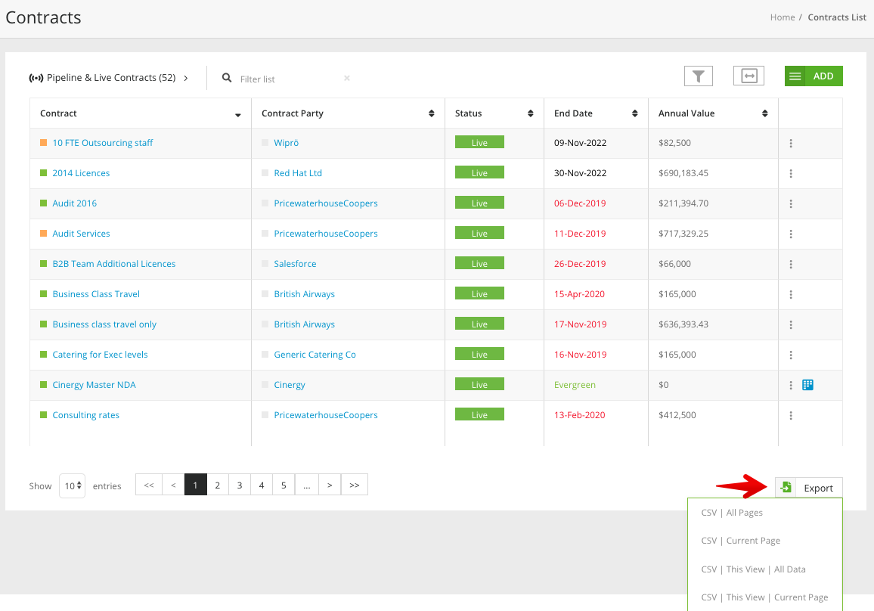Open the entries-per-page dropdown

point(72,485)
